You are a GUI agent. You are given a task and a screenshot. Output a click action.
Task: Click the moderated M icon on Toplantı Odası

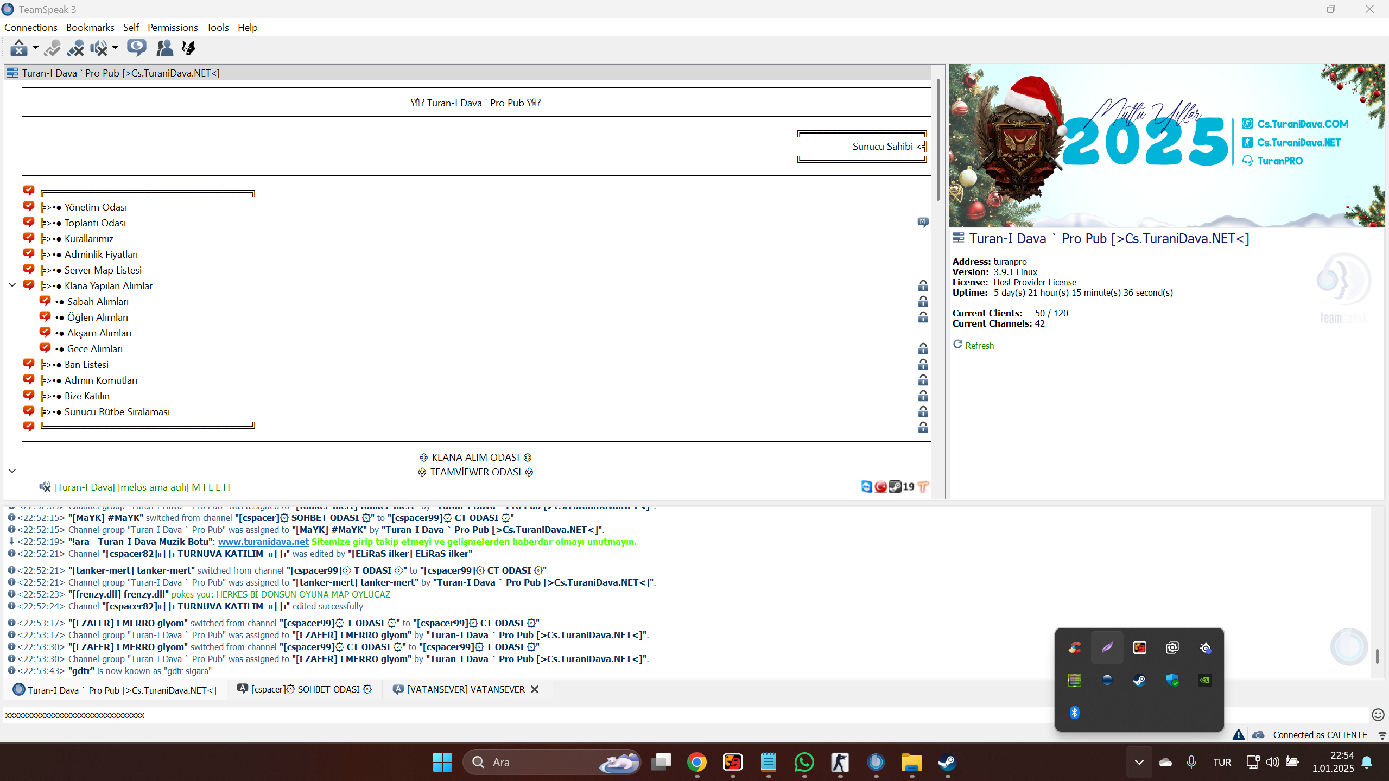923,222
